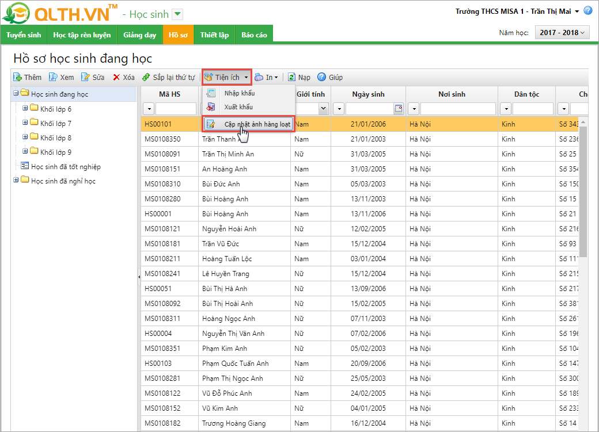Click the Thêm (add) toolbar icon

pos(18,77)
